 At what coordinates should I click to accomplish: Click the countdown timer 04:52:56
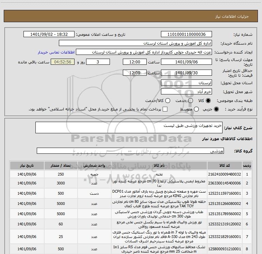63,62
